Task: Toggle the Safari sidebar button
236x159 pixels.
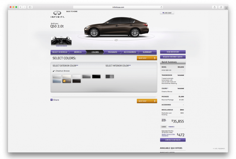Action: (x=30, y=7)
